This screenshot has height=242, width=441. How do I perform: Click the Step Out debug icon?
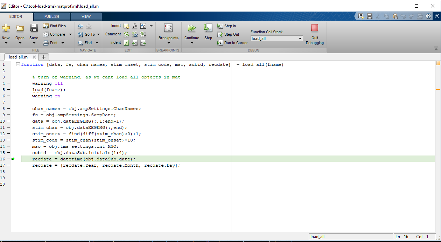[220, 34]
